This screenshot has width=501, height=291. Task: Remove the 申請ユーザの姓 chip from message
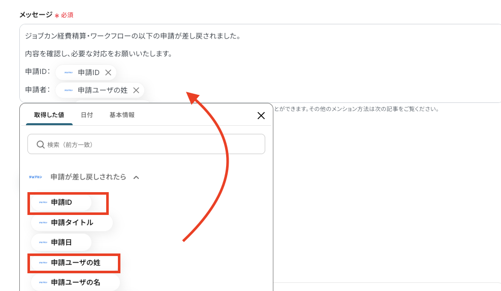coord(136,91)
